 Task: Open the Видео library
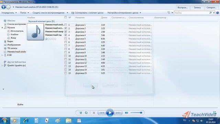pos(10,41)
